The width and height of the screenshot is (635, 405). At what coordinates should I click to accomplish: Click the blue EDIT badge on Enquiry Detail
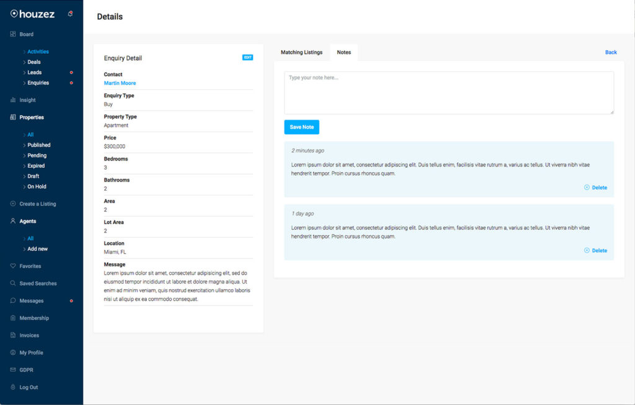[x=247, y=58]
